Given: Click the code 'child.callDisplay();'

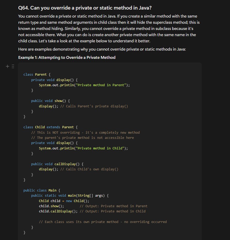Looking at the screenshot, I should pos(58,211).
